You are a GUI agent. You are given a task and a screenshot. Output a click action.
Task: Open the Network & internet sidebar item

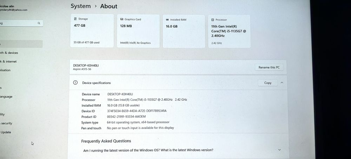[8, 61]
